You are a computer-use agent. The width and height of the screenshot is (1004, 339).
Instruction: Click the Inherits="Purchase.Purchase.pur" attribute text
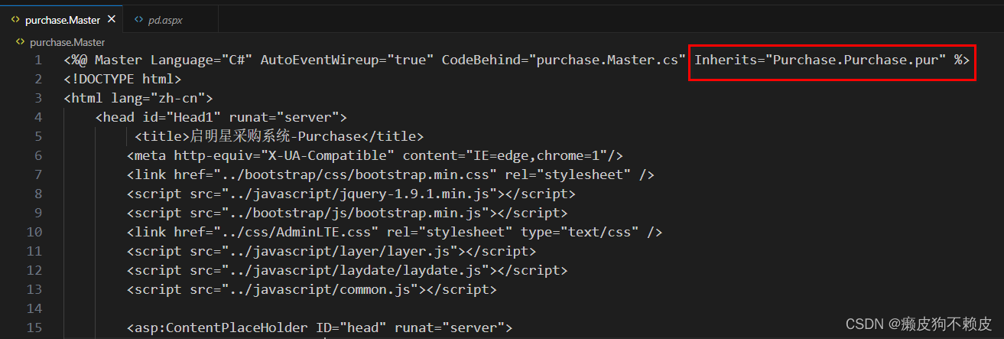[x=820, y=60]
